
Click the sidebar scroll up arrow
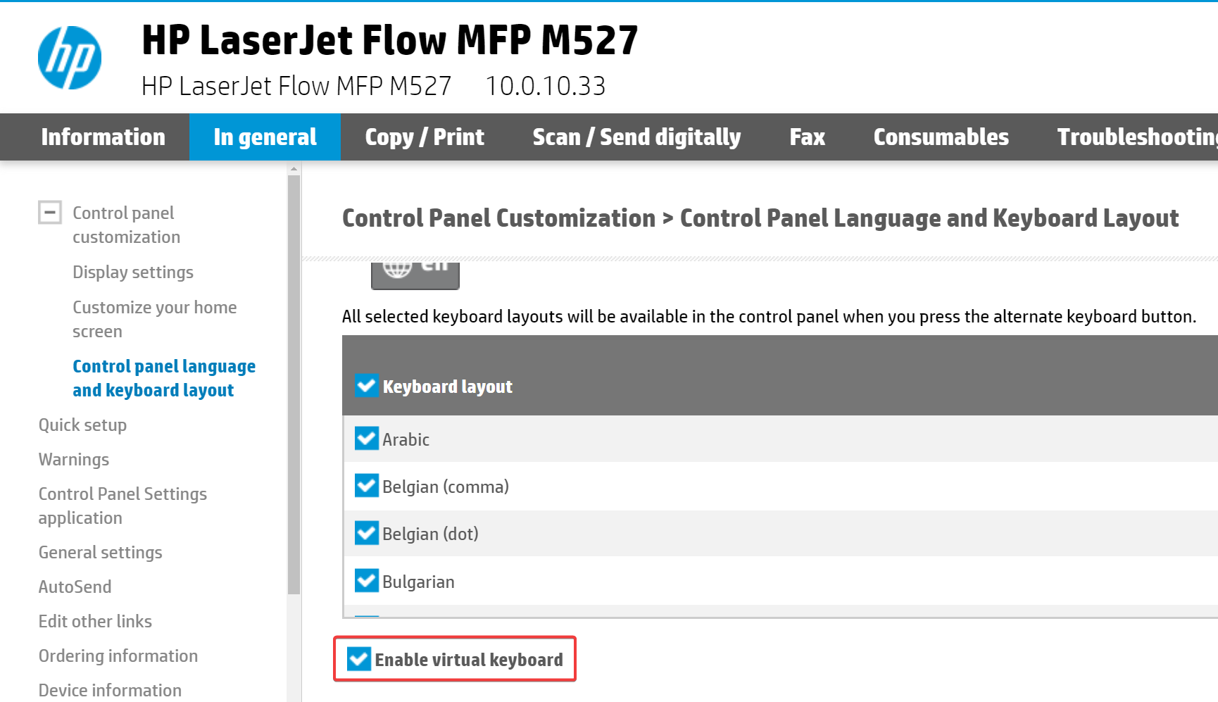pos(294,169)
